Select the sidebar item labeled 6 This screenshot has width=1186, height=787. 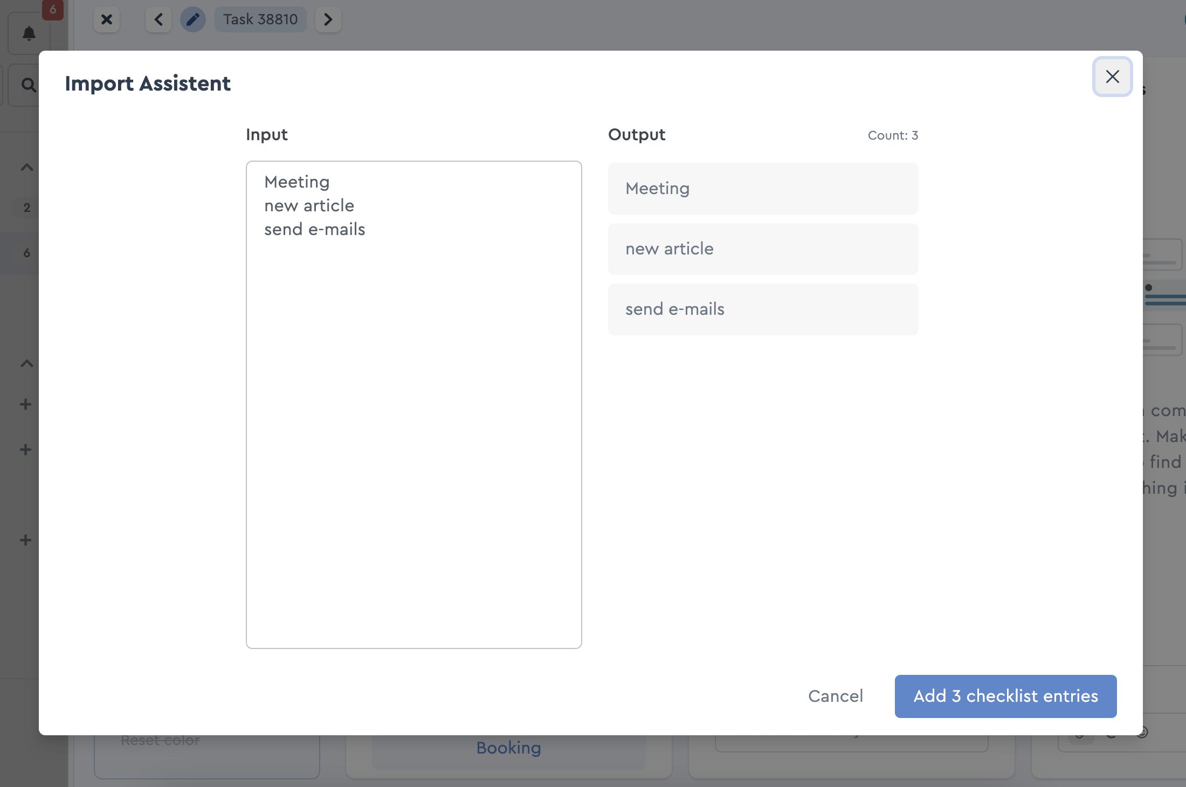[26, 253]
